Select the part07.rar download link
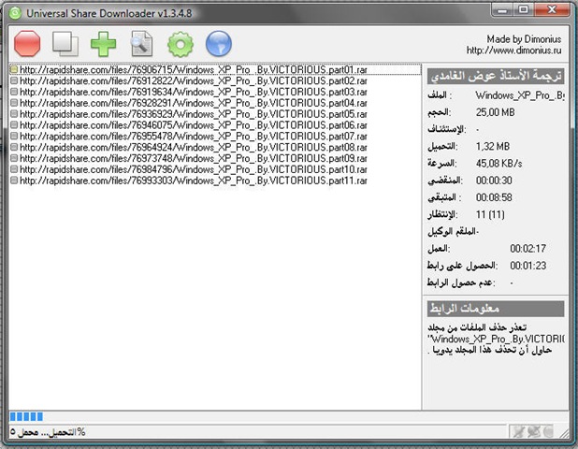 (194, 136)
